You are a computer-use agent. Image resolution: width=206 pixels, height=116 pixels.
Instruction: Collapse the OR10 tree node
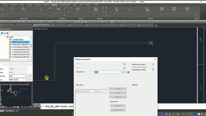coord(5,37)
